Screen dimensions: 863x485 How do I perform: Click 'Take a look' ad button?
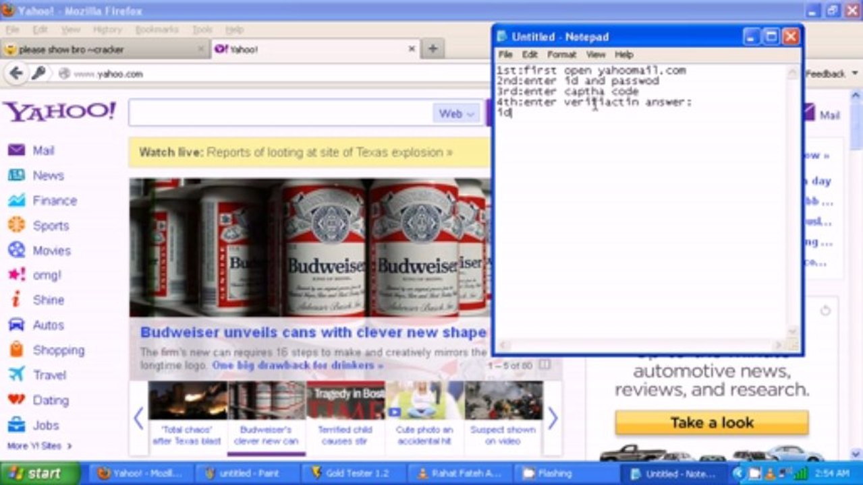click(712, 422)
